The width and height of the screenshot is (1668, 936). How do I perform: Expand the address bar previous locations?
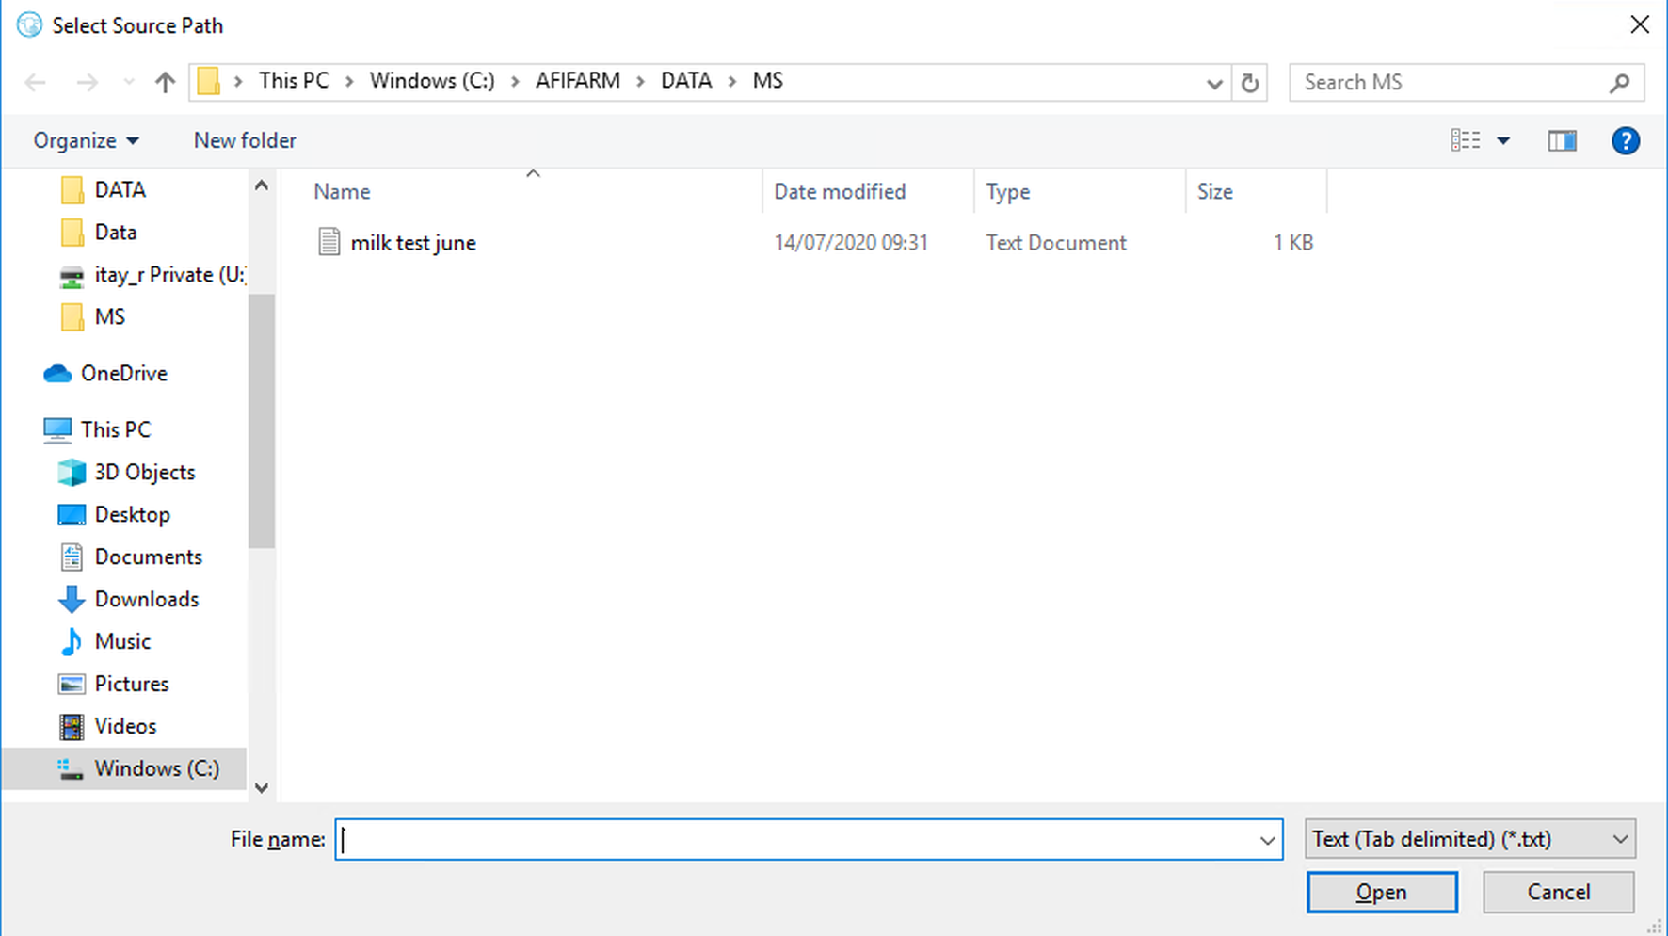tap(1213, 84)
